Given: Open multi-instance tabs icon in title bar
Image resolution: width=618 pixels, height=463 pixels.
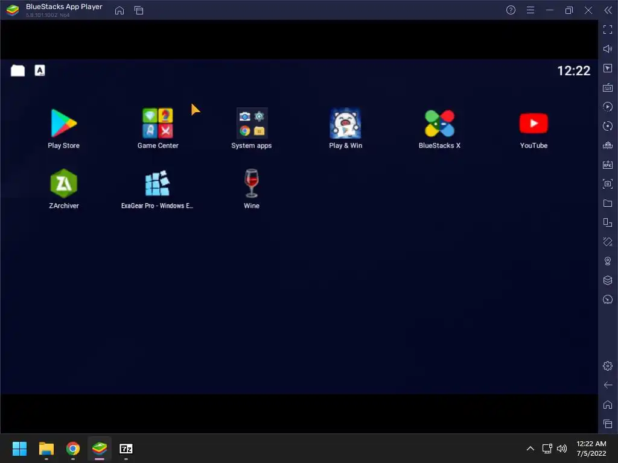Looking at the screenshot, I should pyautogui.click(x=139, y=10).
